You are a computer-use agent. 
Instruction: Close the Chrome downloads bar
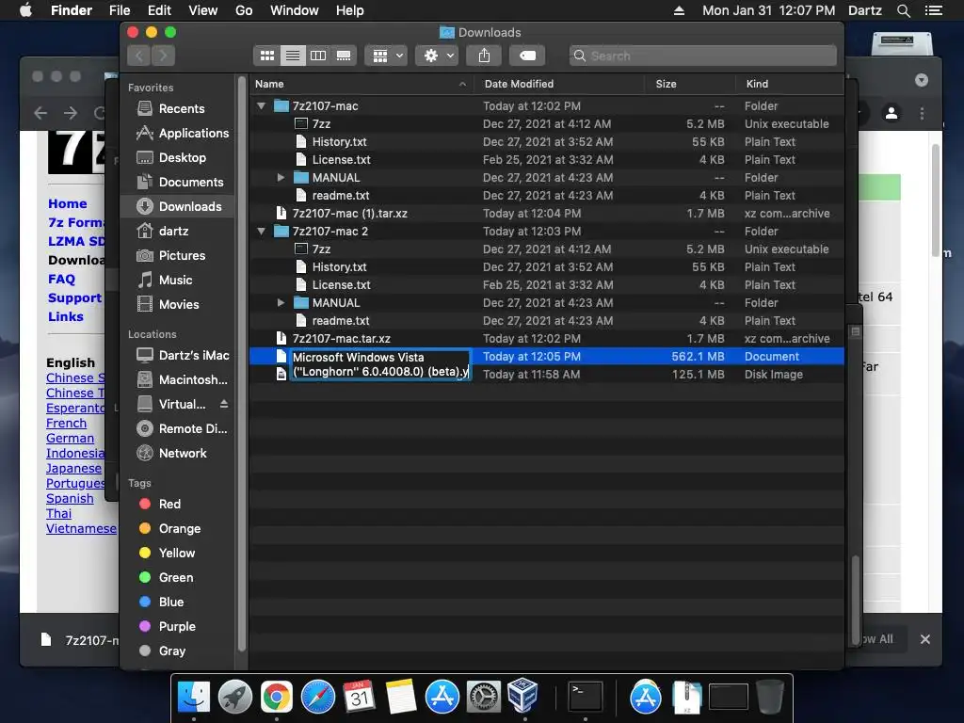tap(924, 639)
